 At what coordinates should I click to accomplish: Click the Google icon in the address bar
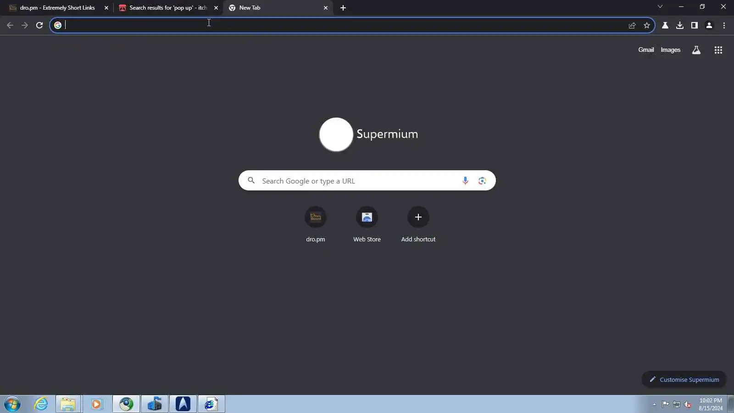pyautogui.click(x=58, y=25)
